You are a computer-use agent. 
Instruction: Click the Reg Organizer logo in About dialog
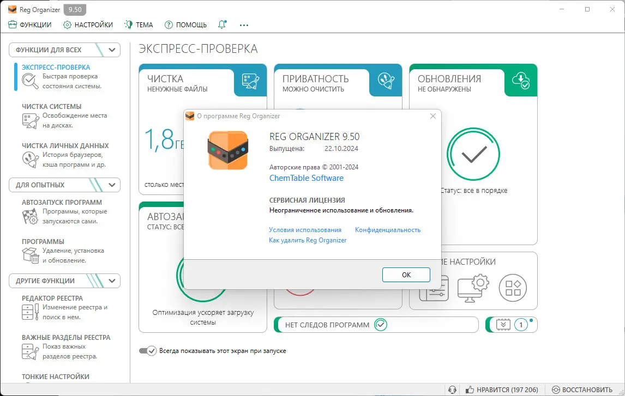[228, 150]
